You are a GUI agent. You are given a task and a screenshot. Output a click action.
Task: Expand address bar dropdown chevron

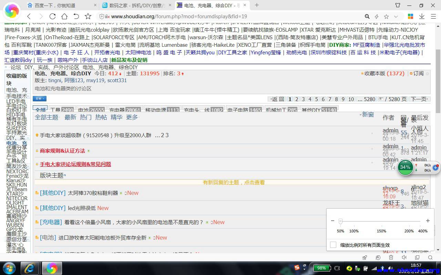(x=396, y=16)
